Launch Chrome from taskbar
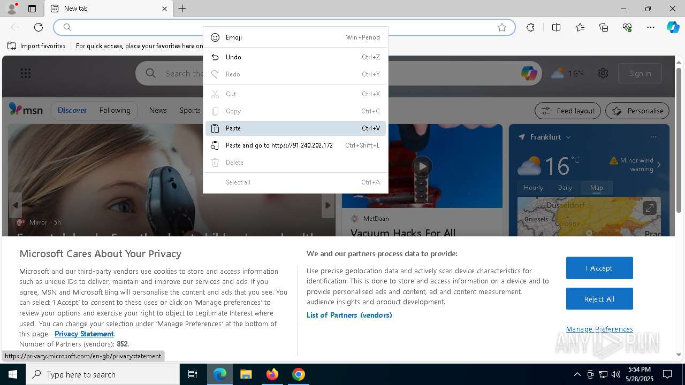The height and width of the screenshot is (385, 685). [x=299, y=374]
